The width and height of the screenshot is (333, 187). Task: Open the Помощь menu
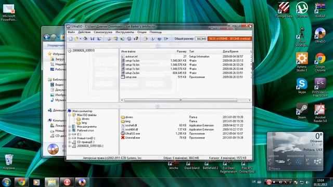[156, 32]
